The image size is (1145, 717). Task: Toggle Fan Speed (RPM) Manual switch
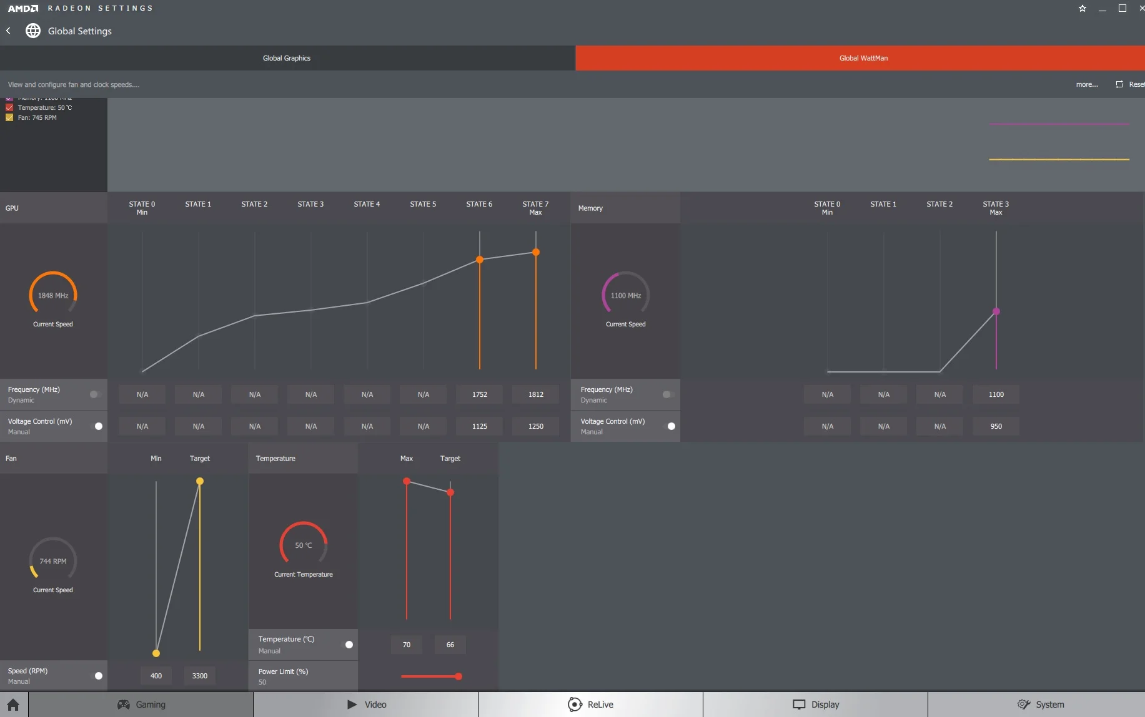click(97, 676)
